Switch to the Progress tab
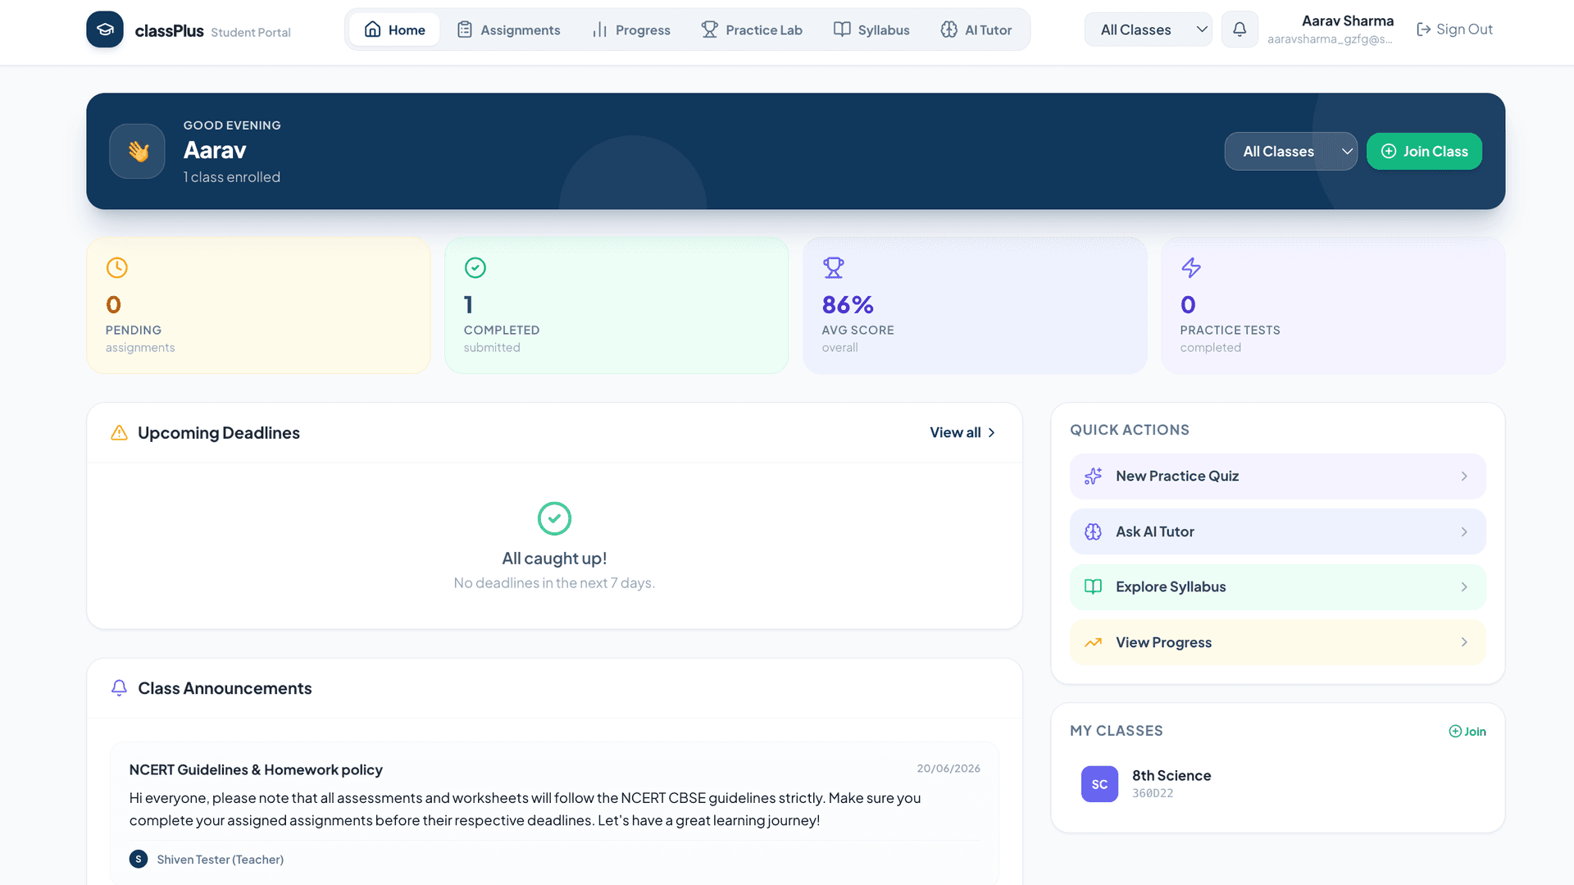The height and width of the screenshot is (885, 1574). tap(631, 30)
